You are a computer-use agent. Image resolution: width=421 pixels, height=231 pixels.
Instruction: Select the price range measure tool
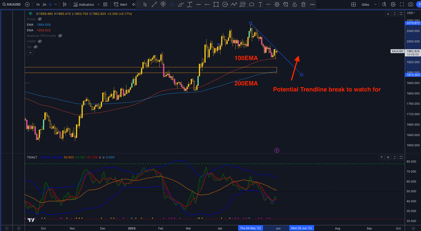190,4
